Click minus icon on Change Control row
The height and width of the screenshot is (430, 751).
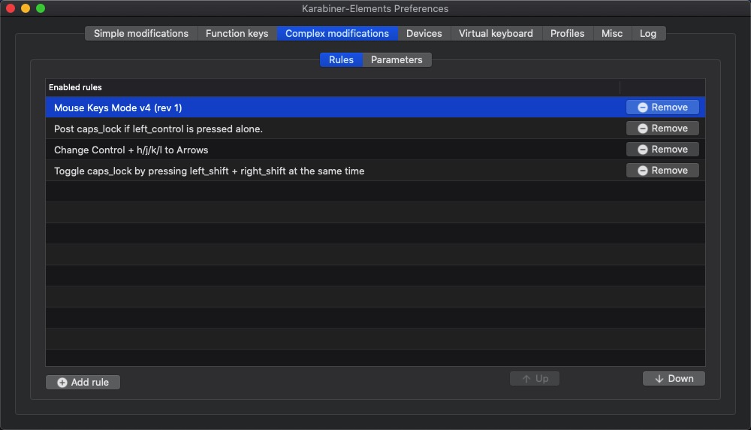click(x=643, y=150)
